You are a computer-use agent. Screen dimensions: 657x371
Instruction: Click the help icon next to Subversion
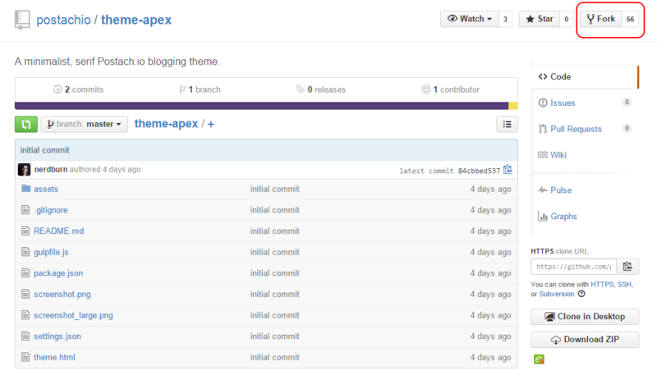click(x=581, y=294)
